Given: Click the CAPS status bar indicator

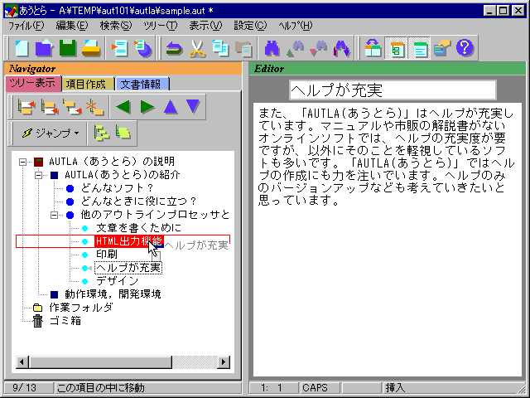Looking at the screenshot, I should [x=320, y=387].
